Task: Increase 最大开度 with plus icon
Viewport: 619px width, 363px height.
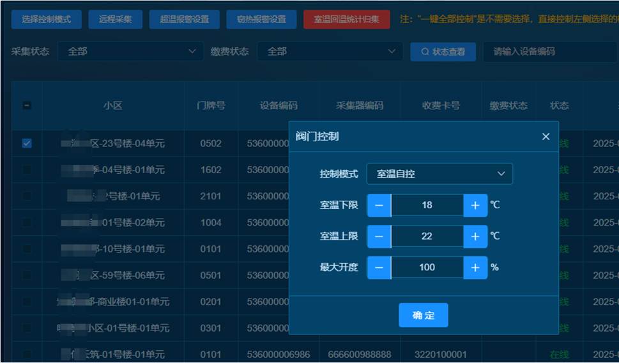Action: coord(475,268)
